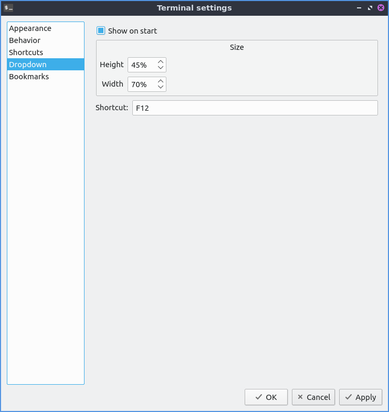Close the Terminal settings dialog
This screenshot has width=389, height=412.
click(x=381, y=8)
